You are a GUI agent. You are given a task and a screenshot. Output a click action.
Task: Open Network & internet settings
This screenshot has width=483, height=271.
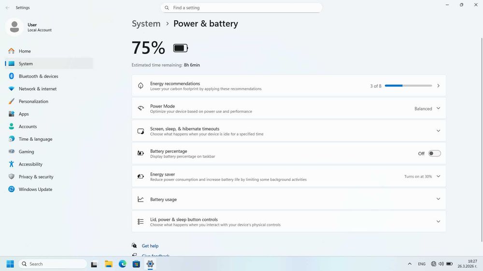click(x=49, y=89)
